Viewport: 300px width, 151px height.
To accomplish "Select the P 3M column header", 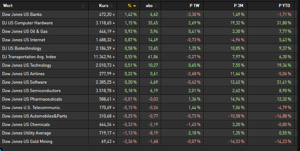I will (x=239, y=6).
